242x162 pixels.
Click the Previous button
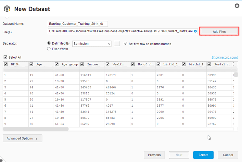click(x=154, y=155)
